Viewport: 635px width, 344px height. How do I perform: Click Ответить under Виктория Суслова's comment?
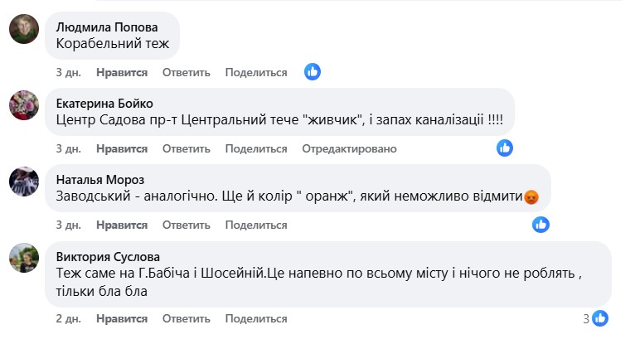[187, 319]
